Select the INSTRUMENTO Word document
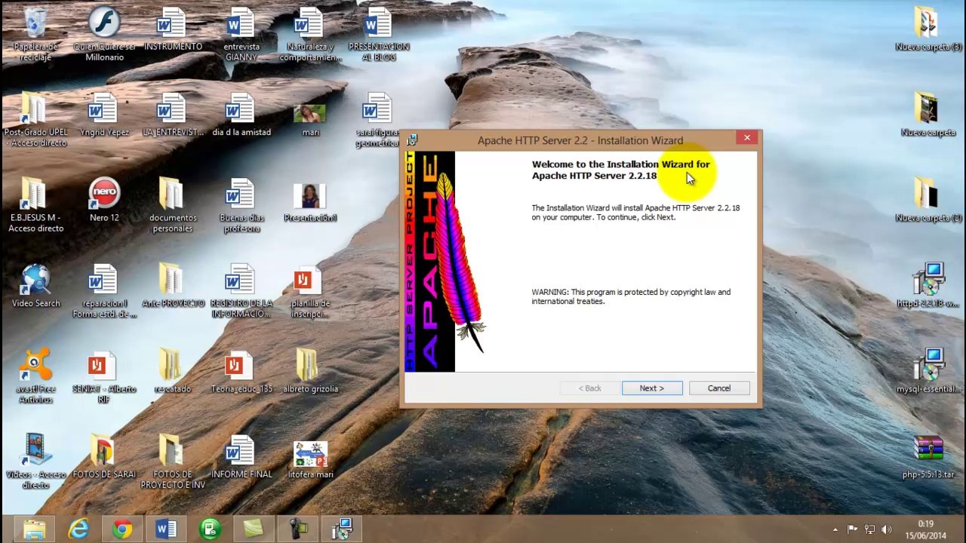The image size is (966, 543). tap(173, 30)
